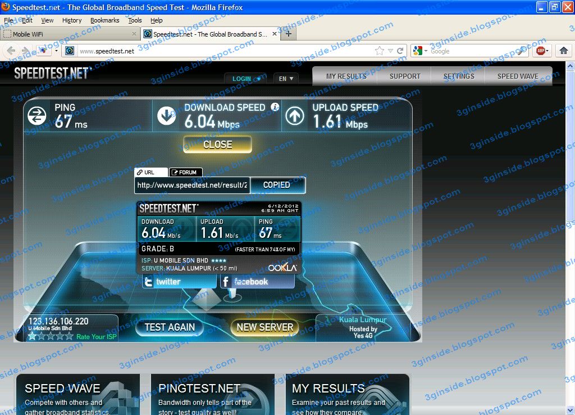Open SETTINGS in the navigation
Viewport: 575px width, 415px height.
pos(458,76)
